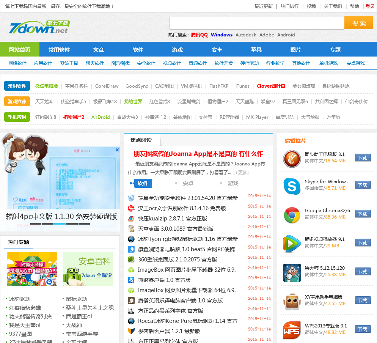The image size is (377, 343).
Task: Open the 安卓百科 topic thumbnail
Action: 88,269
